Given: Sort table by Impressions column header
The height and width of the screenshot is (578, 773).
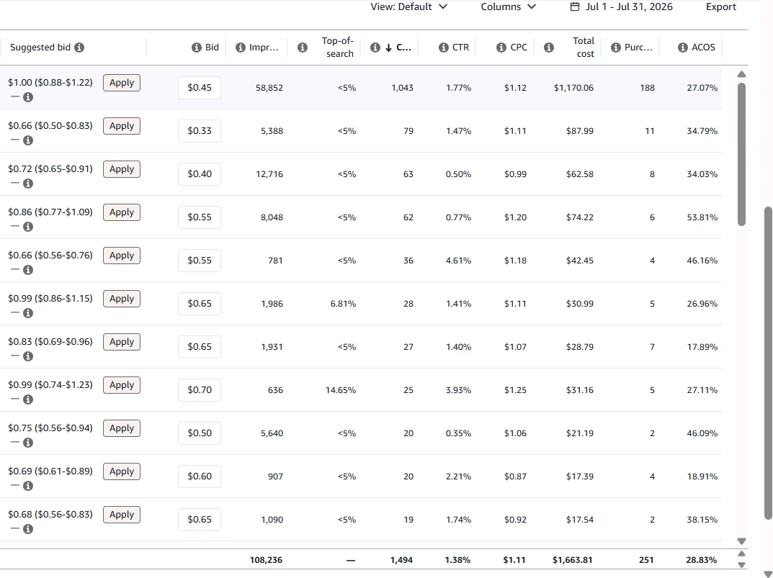Looking at the screenshot, I should click(x=264, y=48).
